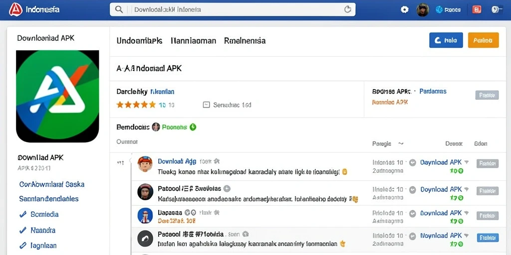Screen dimensions: 511x255
Task: Click the search field containing Downloadakk Indeneira
Action: [233, 10]
